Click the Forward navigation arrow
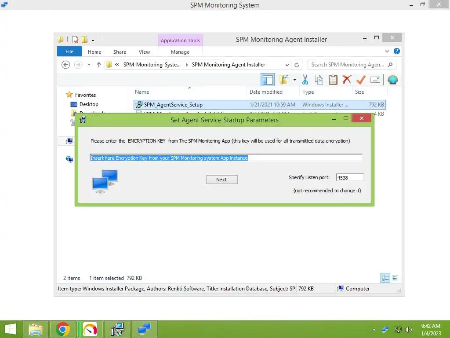The width and height of the screenshot is (450, 338). 78,65
